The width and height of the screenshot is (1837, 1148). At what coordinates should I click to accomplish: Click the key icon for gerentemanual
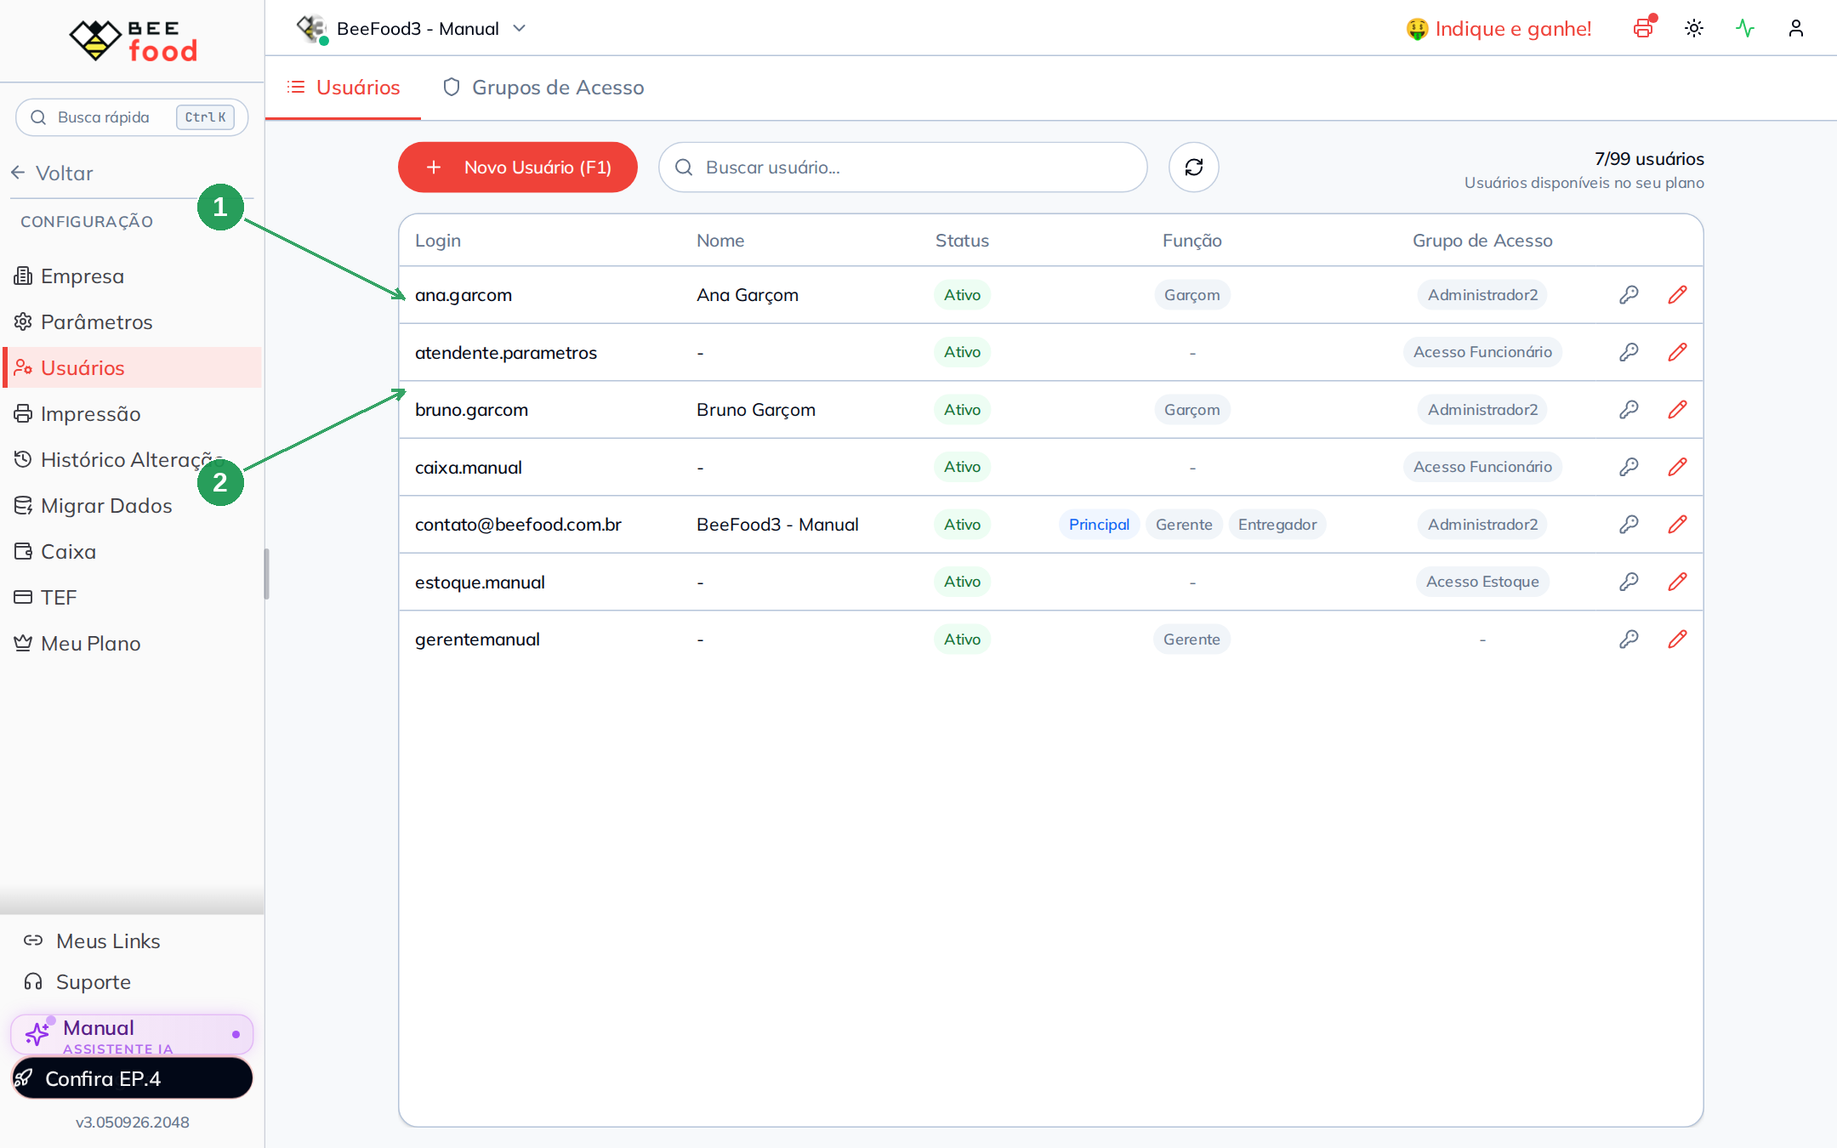tap(1629, 639)
